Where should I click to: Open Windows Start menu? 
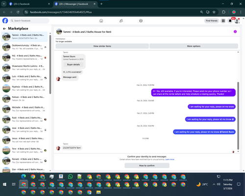point(4,184)
